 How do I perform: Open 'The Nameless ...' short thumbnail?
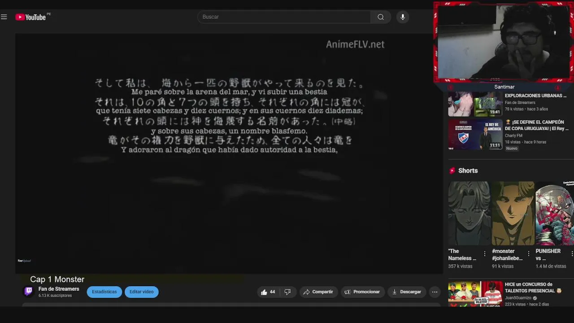pos(469,213)
